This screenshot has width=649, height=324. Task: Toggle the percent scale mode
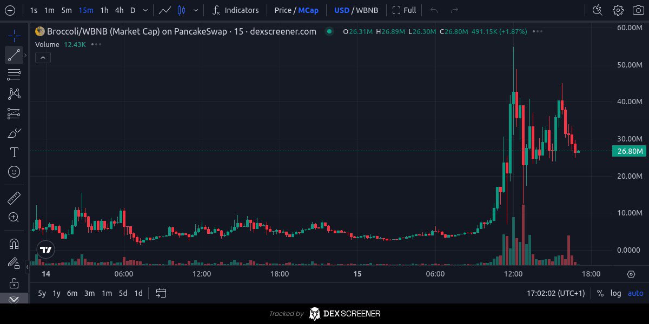click(600, 293)
